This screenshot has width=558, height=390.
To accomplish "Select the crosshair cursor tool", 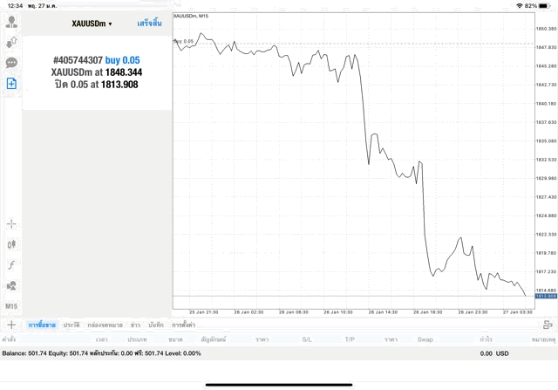I will pyautogui.click(x=12, y=223).
